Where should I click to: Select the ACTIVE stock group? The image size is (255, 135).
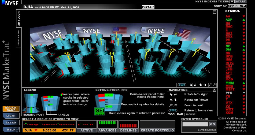click(x=87, y=130)
